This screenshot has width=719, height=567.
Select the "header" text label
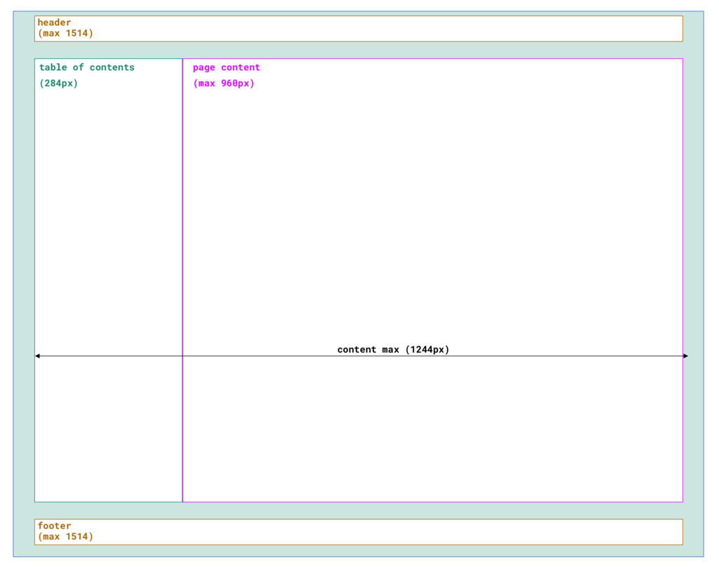[x=54, y=22]
